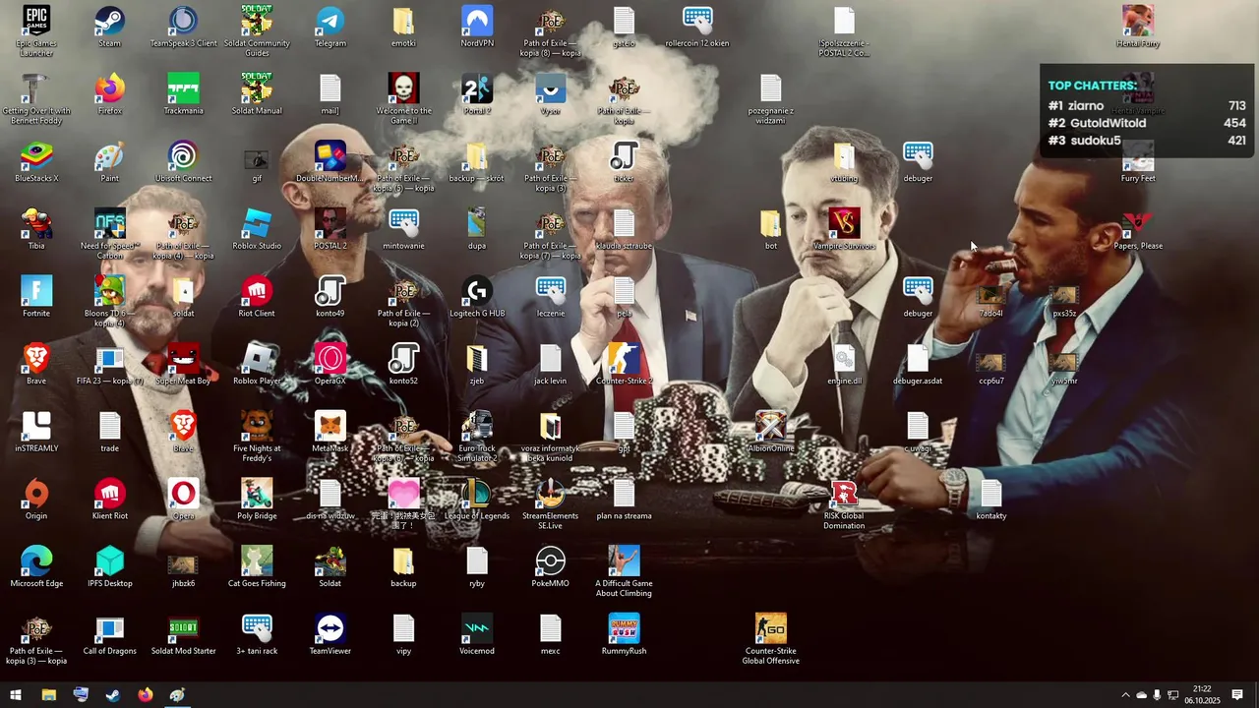Open the Soldat Mod Starter icon
The height and width of the screenshot is (708, 1259).
183,634
